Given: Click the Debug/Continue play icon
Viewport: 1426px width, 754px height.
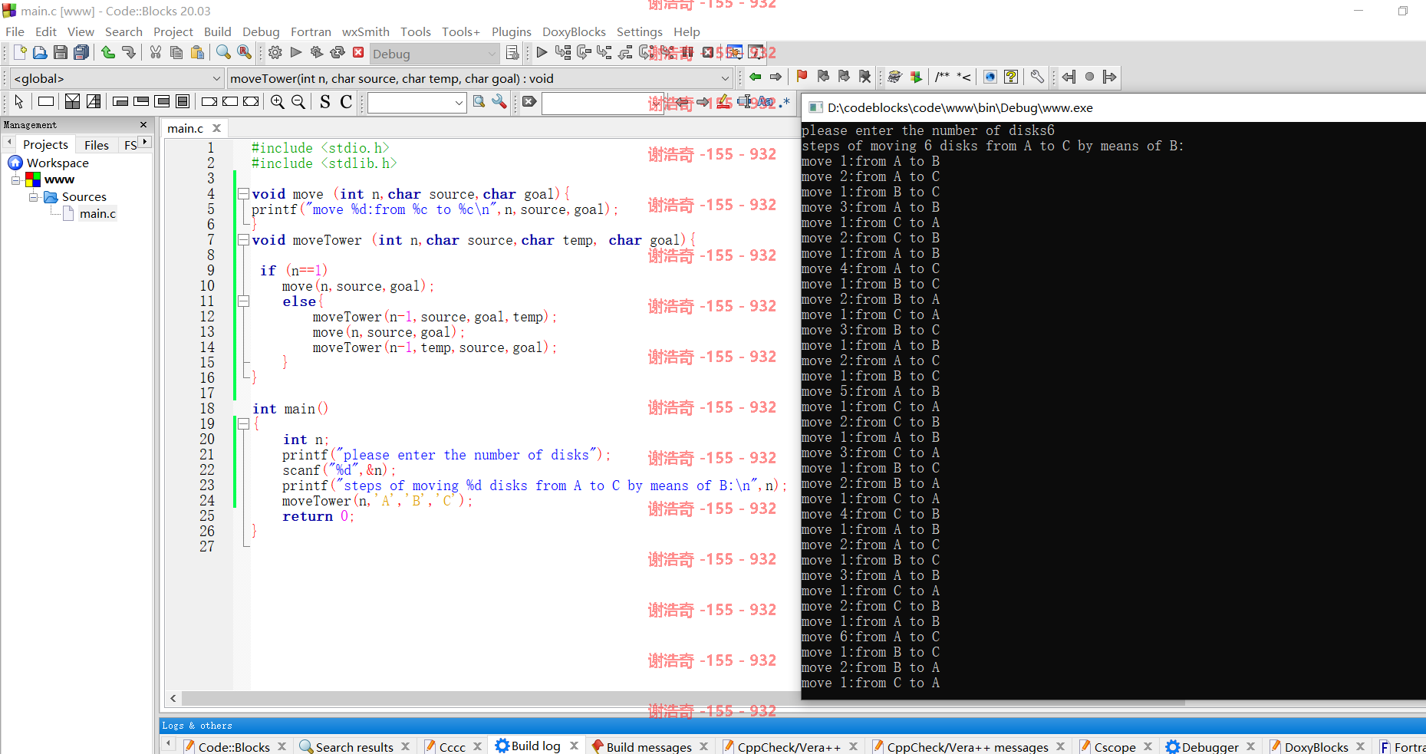Looking at the screenshot, I should click(542, 52).
